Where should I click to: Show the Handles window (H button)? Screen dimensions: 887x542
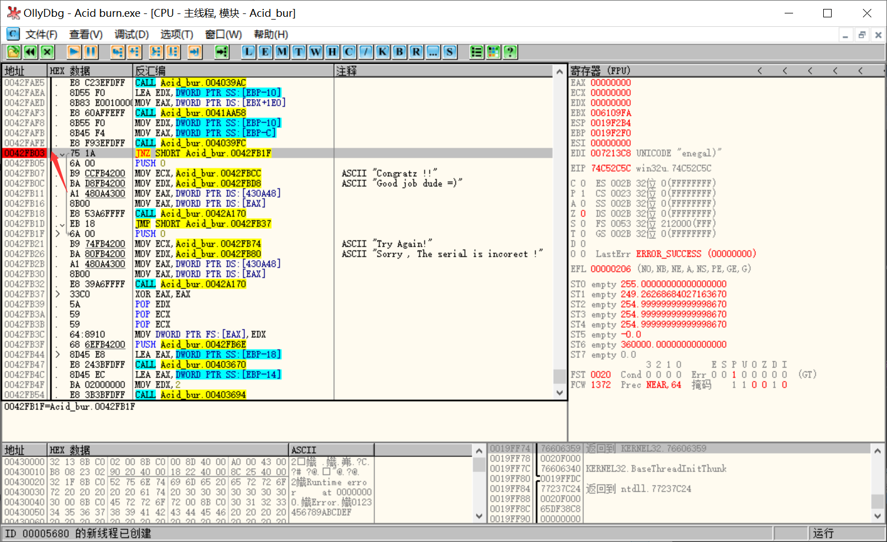332,52
